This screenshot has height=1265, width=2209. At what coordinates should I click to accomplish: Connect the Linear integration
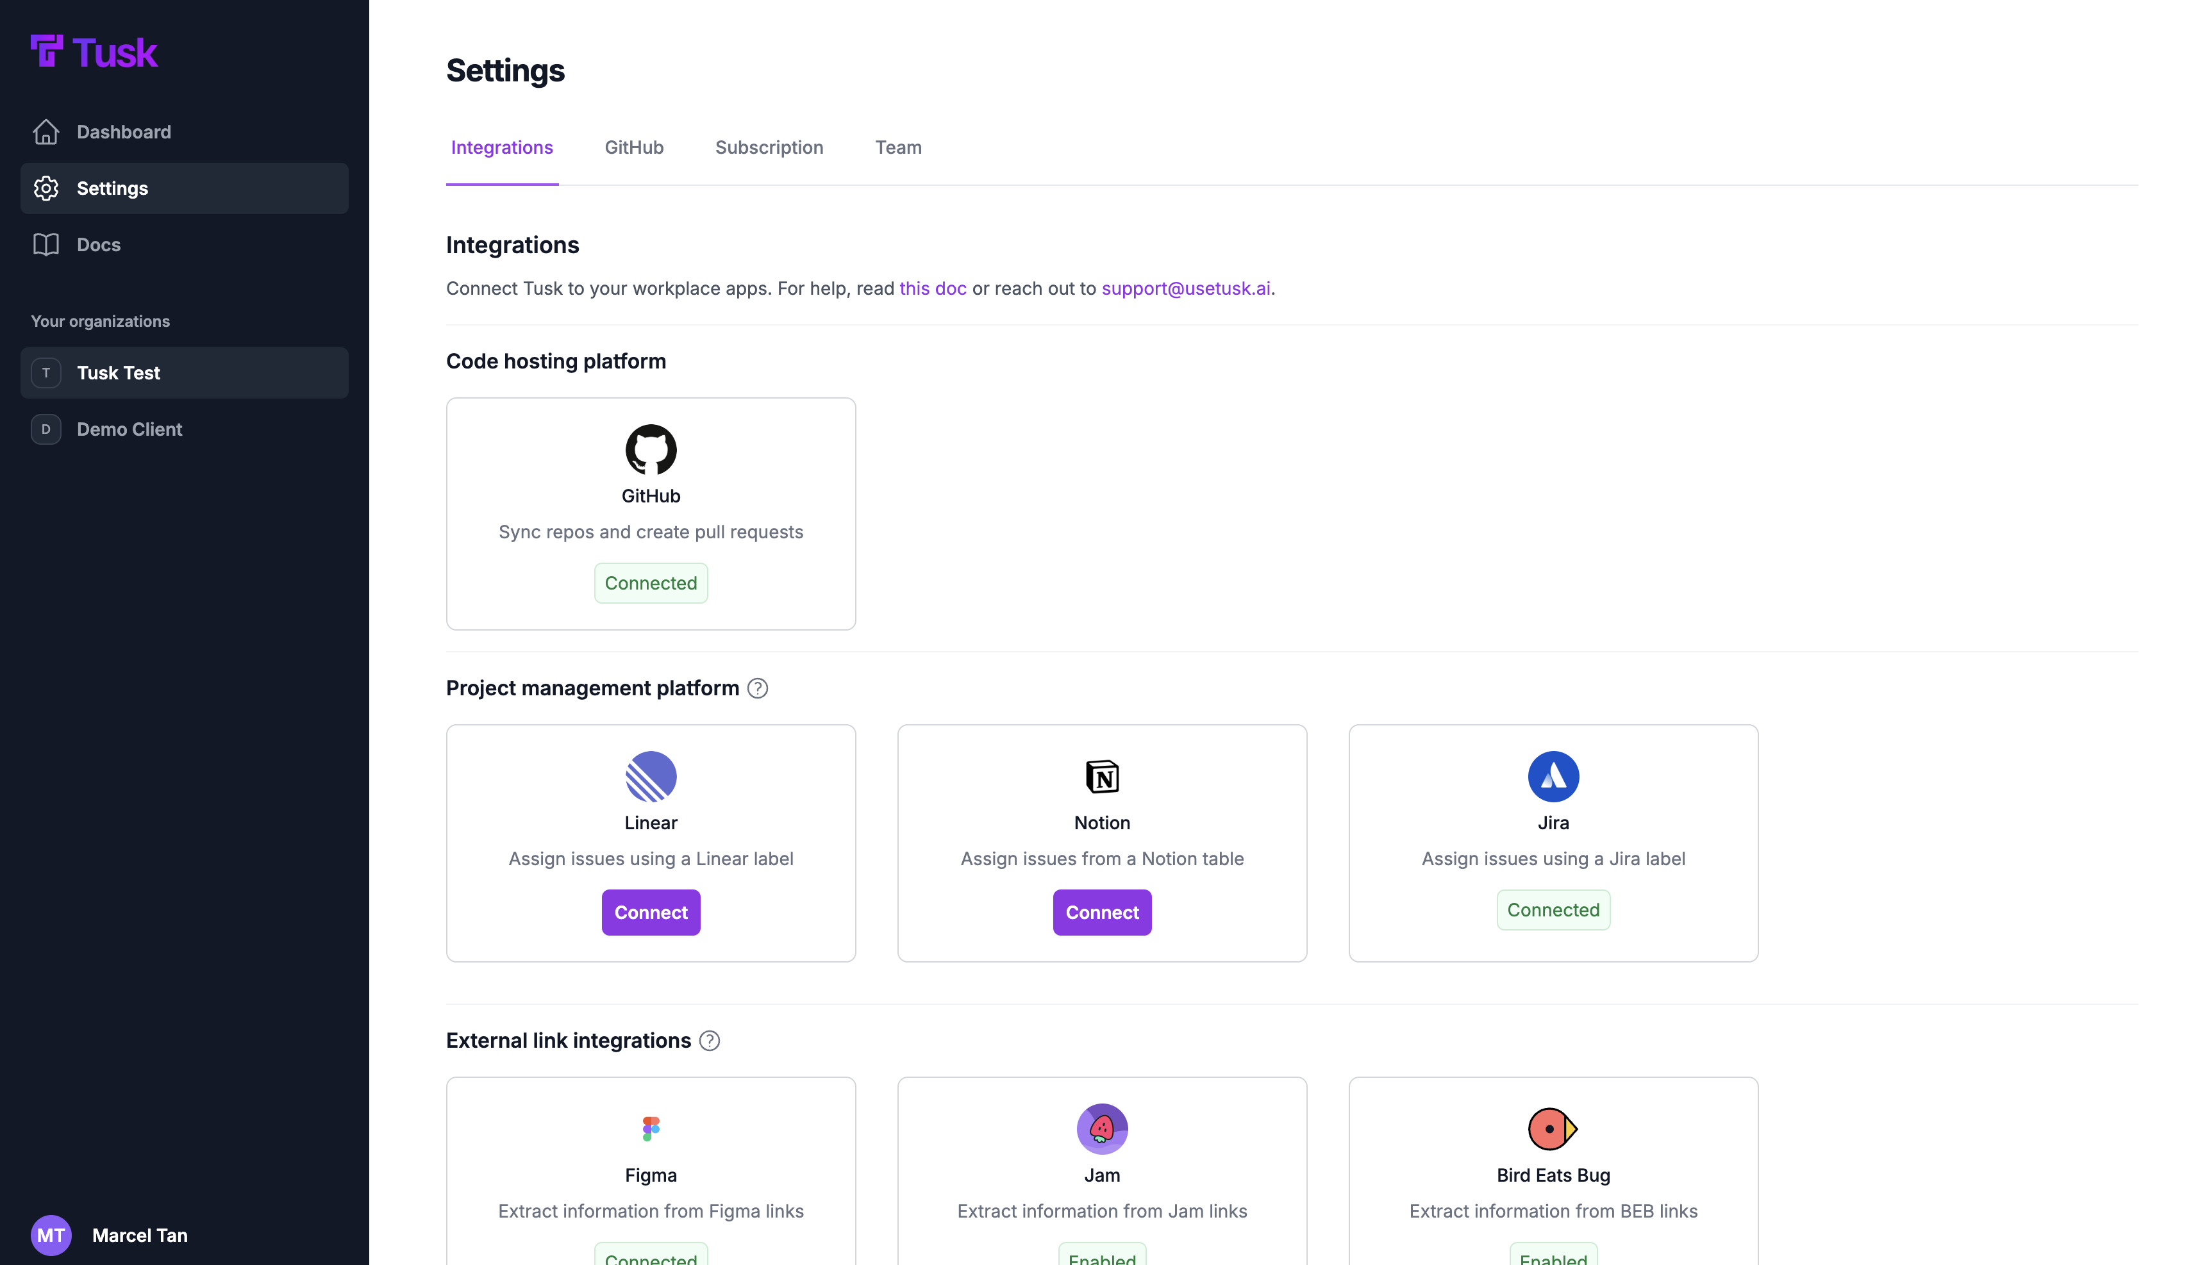pos(651,913)
